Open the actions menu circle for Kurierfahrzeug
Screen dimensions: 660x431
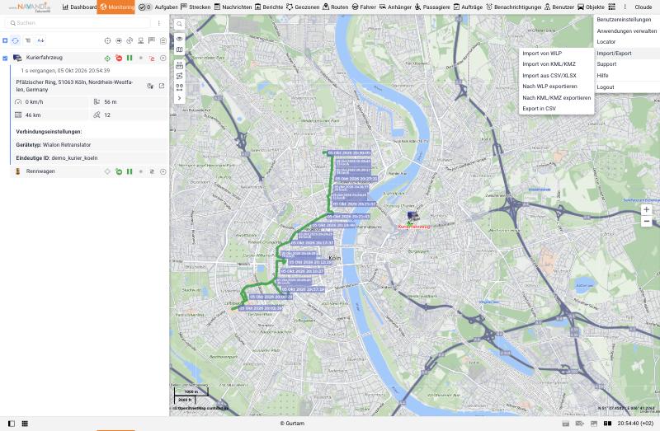click(x=163, y=59)
